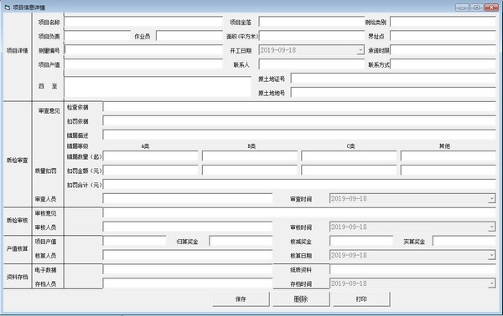Click into the 项目坐落 text box

[312, 22]
